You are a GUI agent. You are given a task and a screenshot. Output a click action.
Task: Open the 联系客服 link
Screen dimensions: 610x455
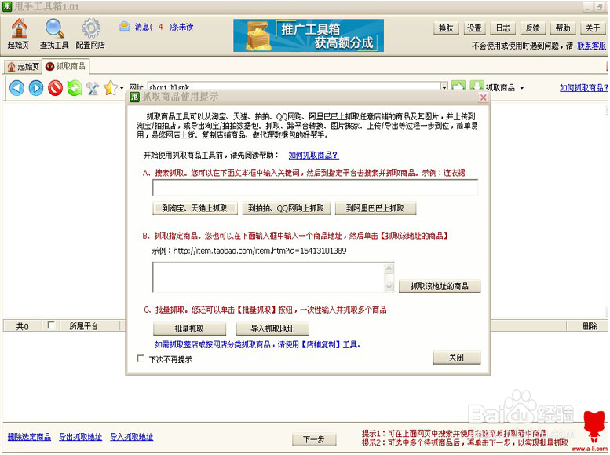pos(592,46)
